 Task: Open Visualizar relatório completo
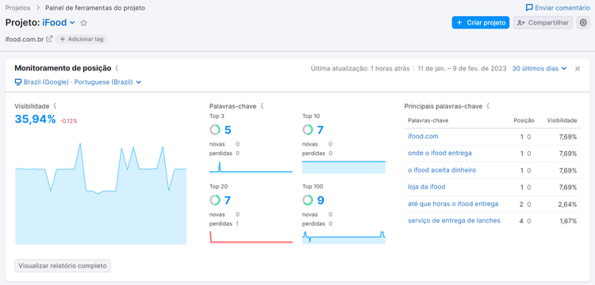(x=63, y=266)
